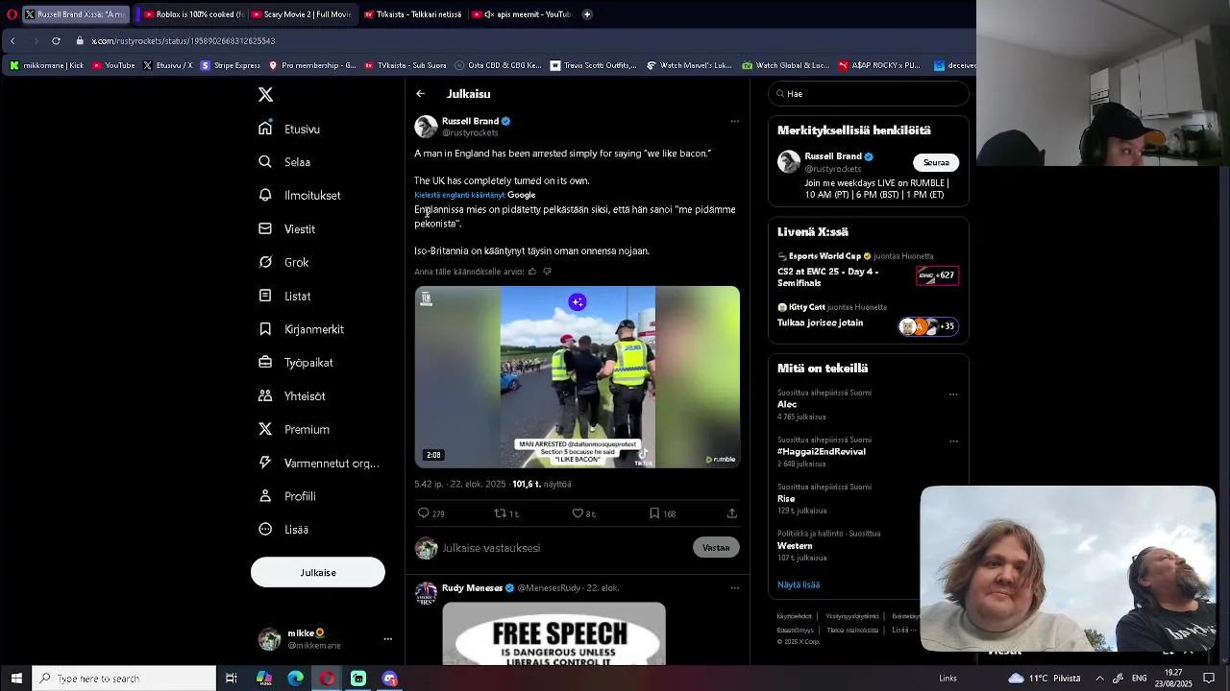1230x691 pixels.
Task: Open #Haggai2EndRevival trending topic
Action: pyautogui.click(x=822, y=451)
